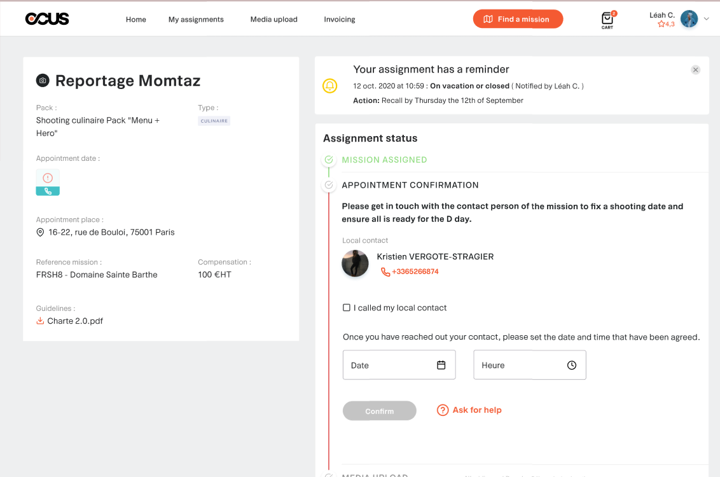Click the Appointment Confirmation step icon
This screenshot has width=720, height=477.
coord(329,185)
